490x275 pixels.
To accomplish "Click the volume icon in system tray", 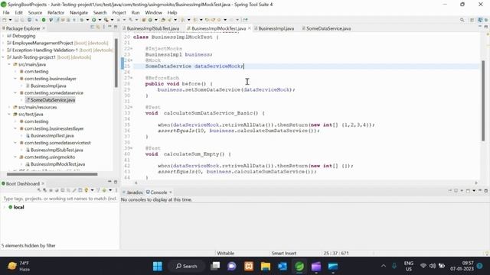I will click(x=433, y=266).
